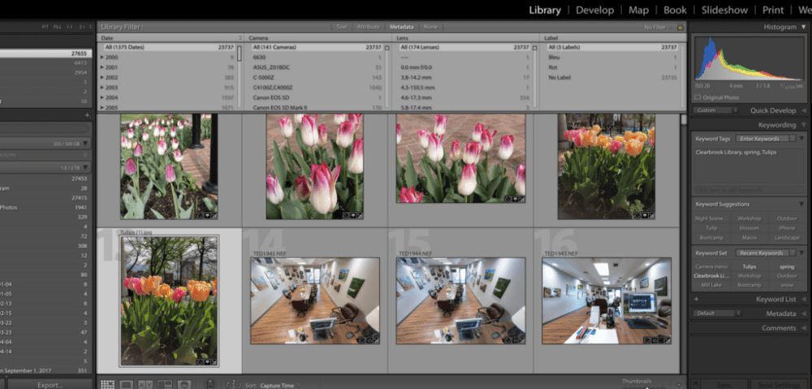Switch to Loupe view icon
Screen dimensions: 812x389
127,385
